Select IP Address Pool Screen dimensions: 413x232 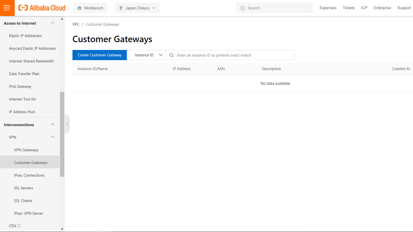(x=22, y=112)
